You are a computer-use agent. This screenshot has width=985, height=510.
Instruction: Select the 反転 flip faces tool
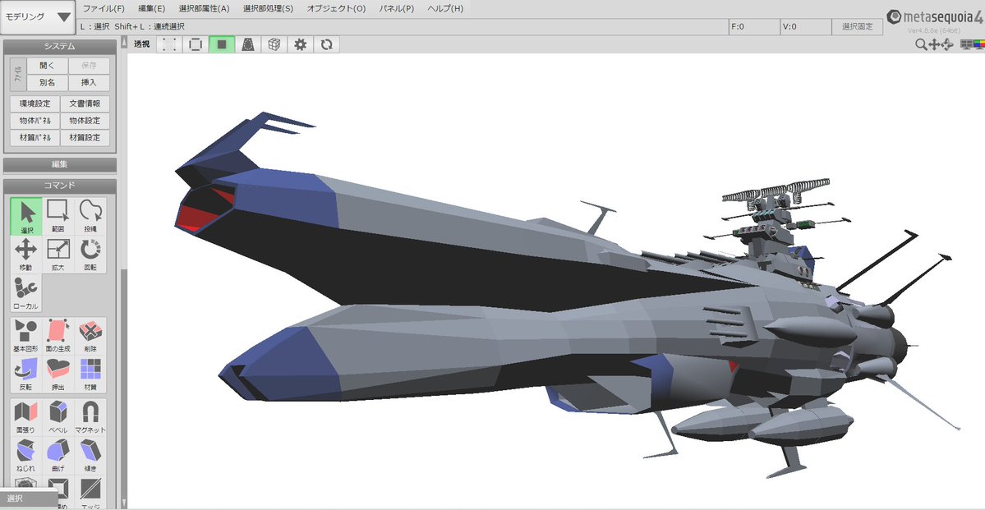26,374
